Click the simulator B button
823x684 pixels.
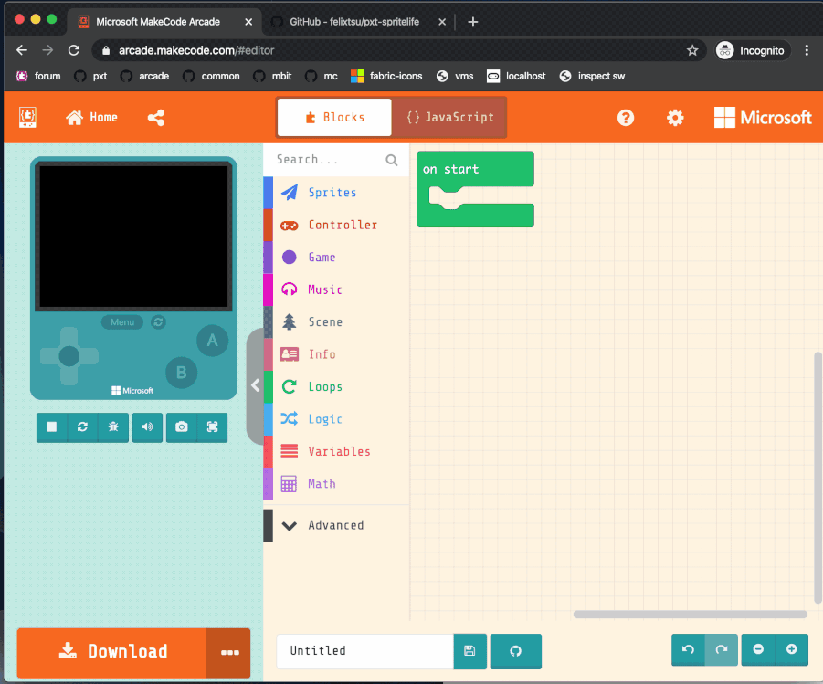coord(181,373)
